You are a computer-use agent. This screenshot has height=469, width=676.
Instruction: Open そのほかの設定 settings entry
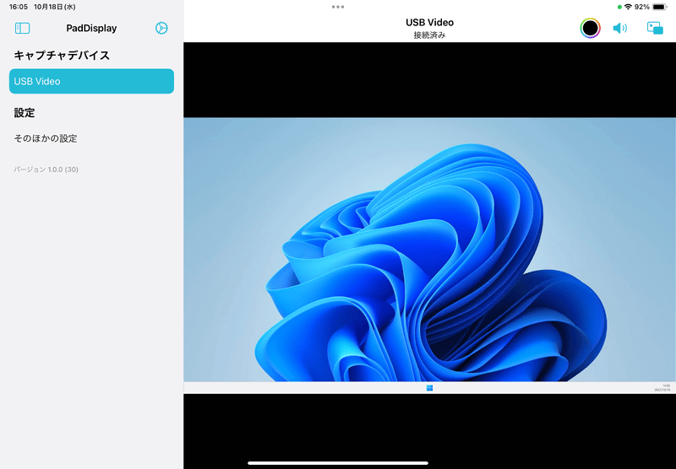[x=46, y=138]
